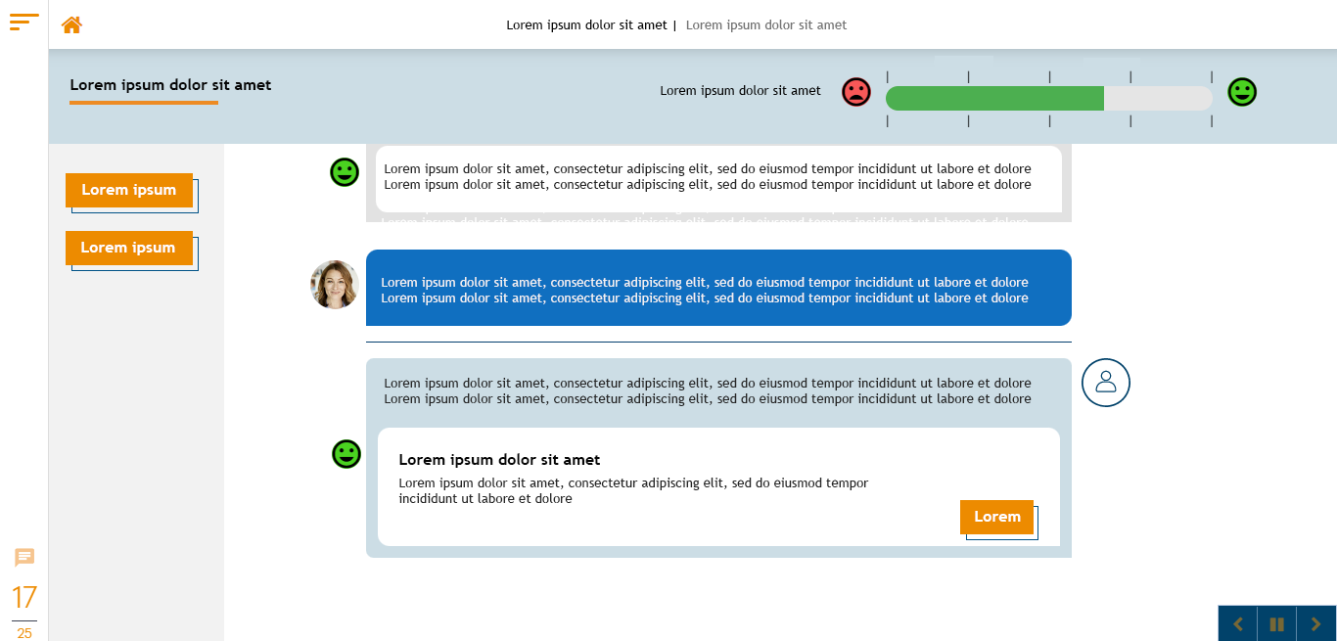
Task: Click the card body text ending with "labore et dolore"
Action: 633,491
